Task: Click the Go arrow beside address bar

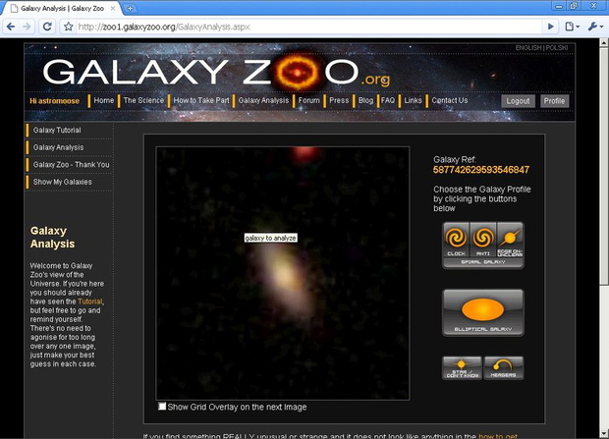Action: coord(550,27)
